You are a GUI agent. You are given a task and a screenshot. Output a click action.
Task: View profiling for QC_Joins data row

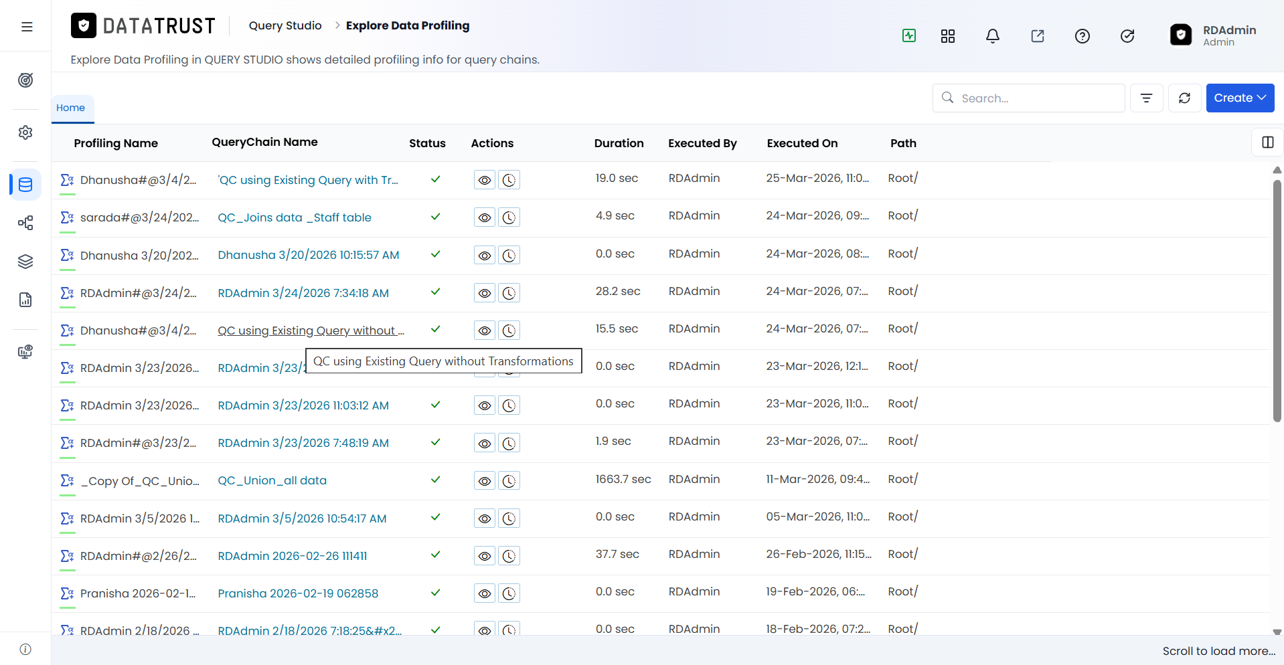click(x=485, y=217)
